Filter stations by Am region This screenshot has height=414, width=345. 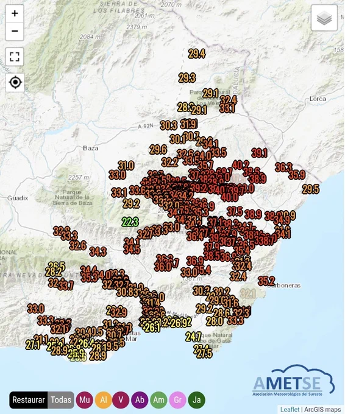tap(158, 400)
